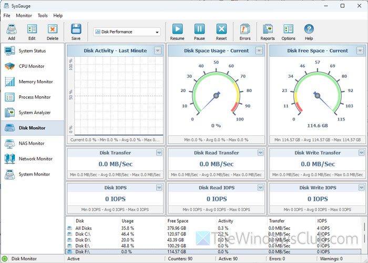The width and height of the screenshot is (368, 263).
Task: Click the Save floppy disk icon
Action: point(76,29)
